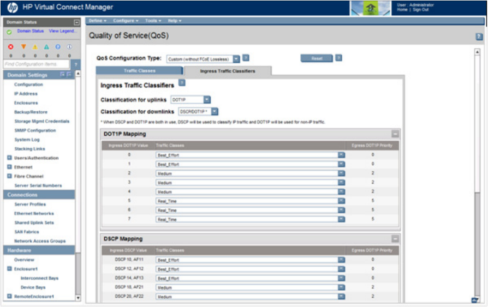The width and height of the screenshot is (488, 307).
Task: Collapse the Domain Status panel
Action: (76, 22)
